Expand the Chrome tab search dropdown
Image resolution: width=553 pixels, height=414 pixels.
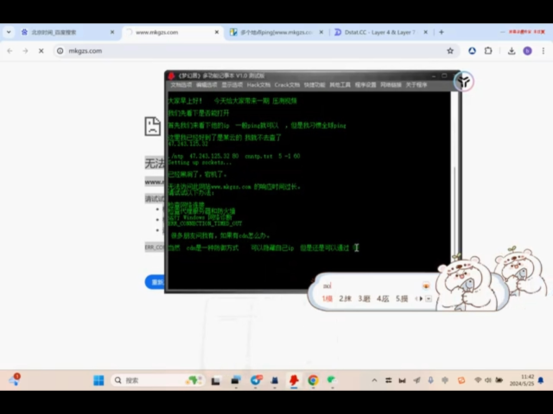8,32
